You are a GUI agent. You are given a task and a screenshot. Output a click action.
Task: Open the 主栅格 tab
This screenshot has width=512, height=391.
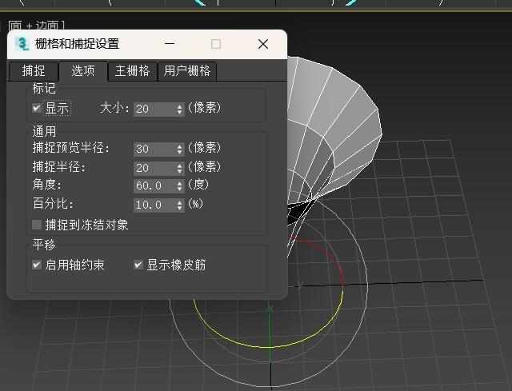point(132,70)
